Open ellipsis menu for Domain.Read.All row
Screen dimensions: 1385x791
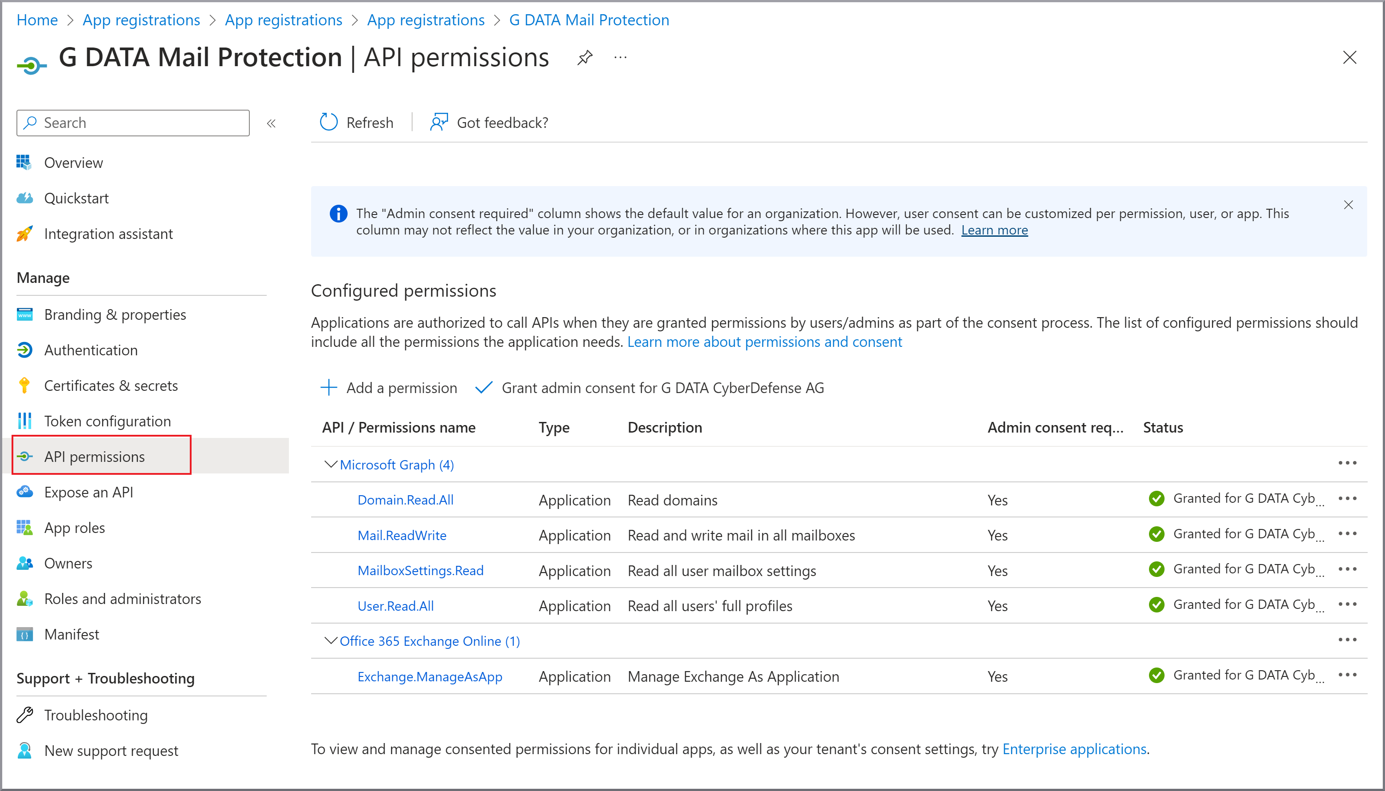click(1347, 498)
